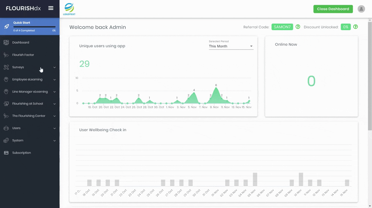Open the Surveys icon

[x=6, y=67]
